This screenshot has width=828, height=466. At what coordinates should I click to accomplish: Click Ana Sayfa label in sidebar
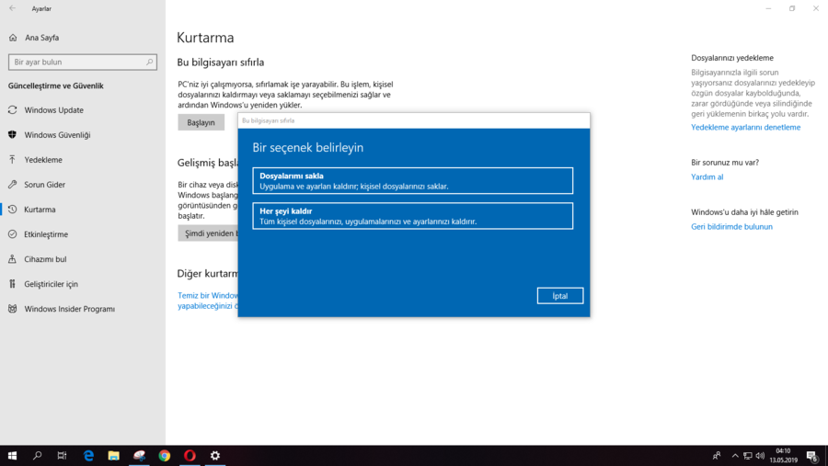pyautogui.click(x=41, y=38)
